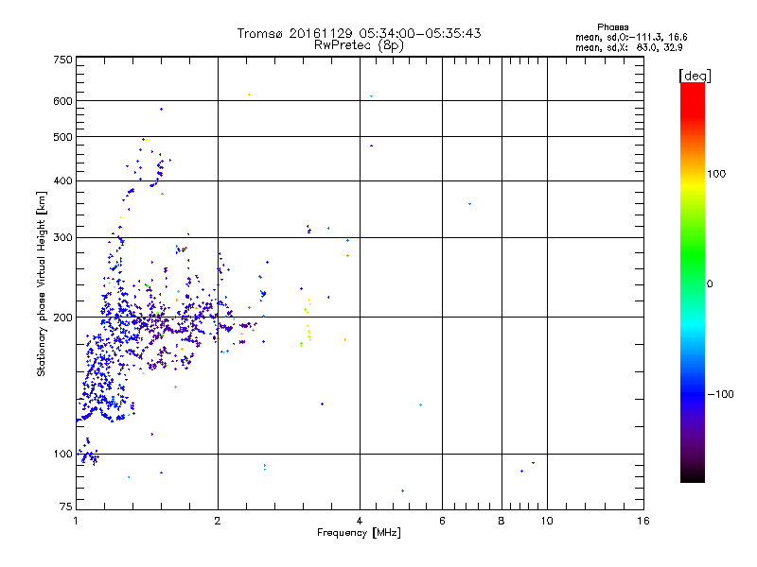Screen dimensions: 757x567
Task: Click the x-axis tick label '4'
Action: coord(360,521)
